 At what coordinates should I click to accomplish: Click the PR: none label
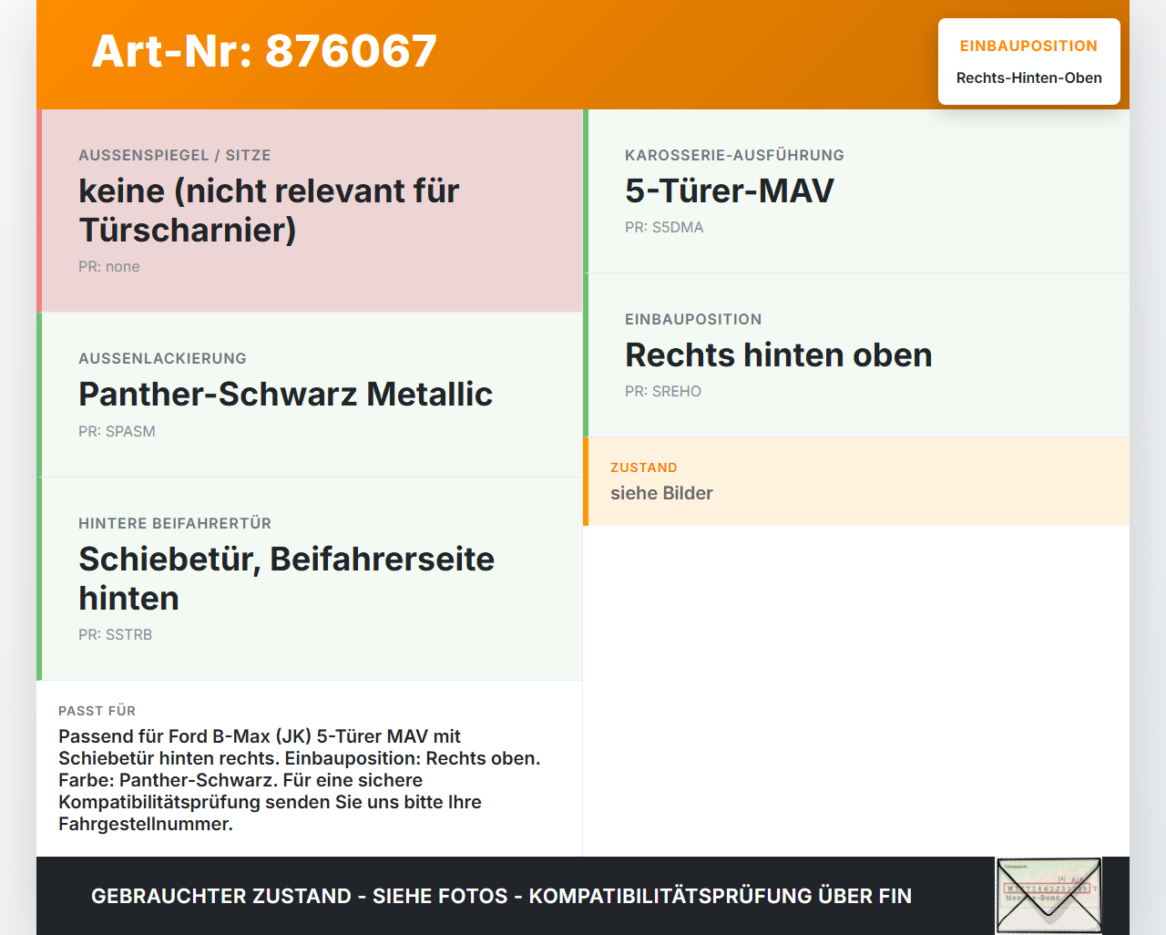pos(109,266)
